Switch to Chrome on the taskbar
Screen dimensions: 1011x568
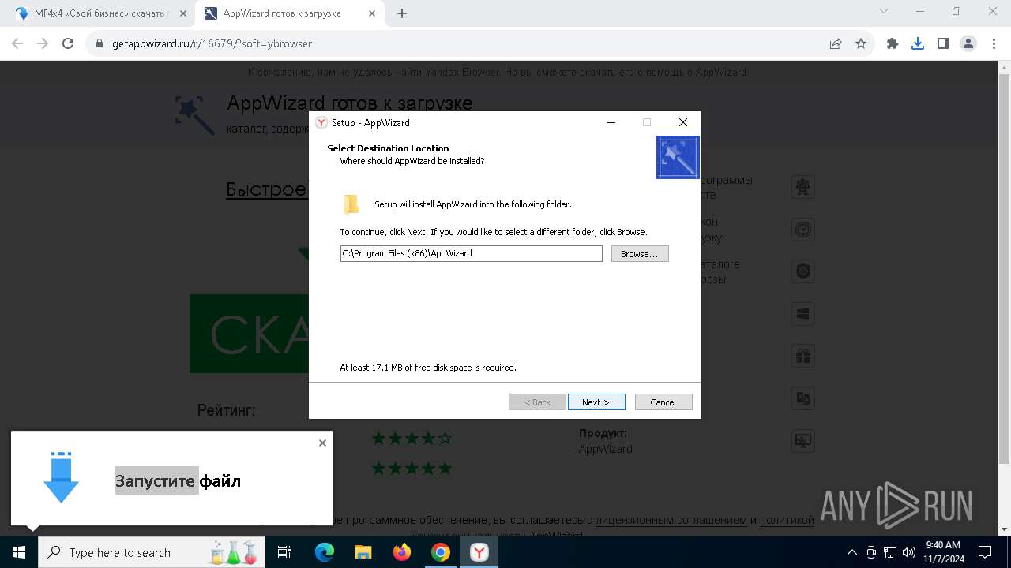(x=441, y=552)
